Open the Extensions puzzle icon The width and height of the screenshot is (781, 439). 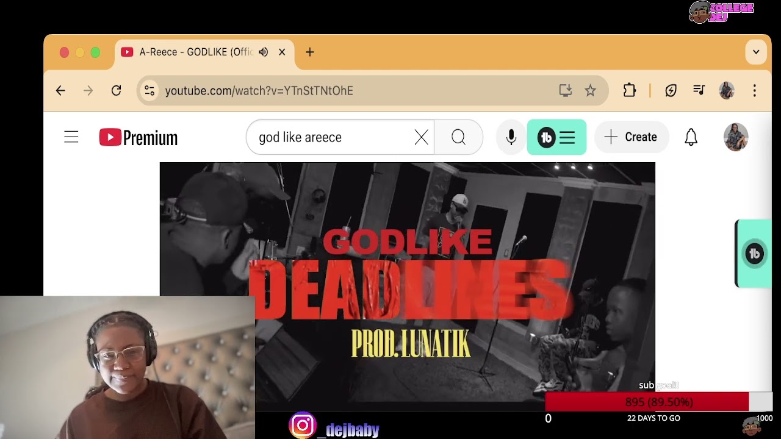point(630,91)
